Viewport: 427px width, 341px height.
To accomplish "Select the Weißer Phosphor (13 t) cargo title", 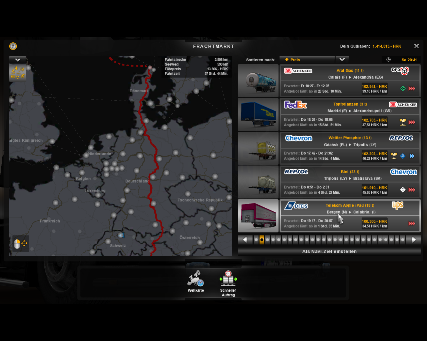I will point(350,138).
